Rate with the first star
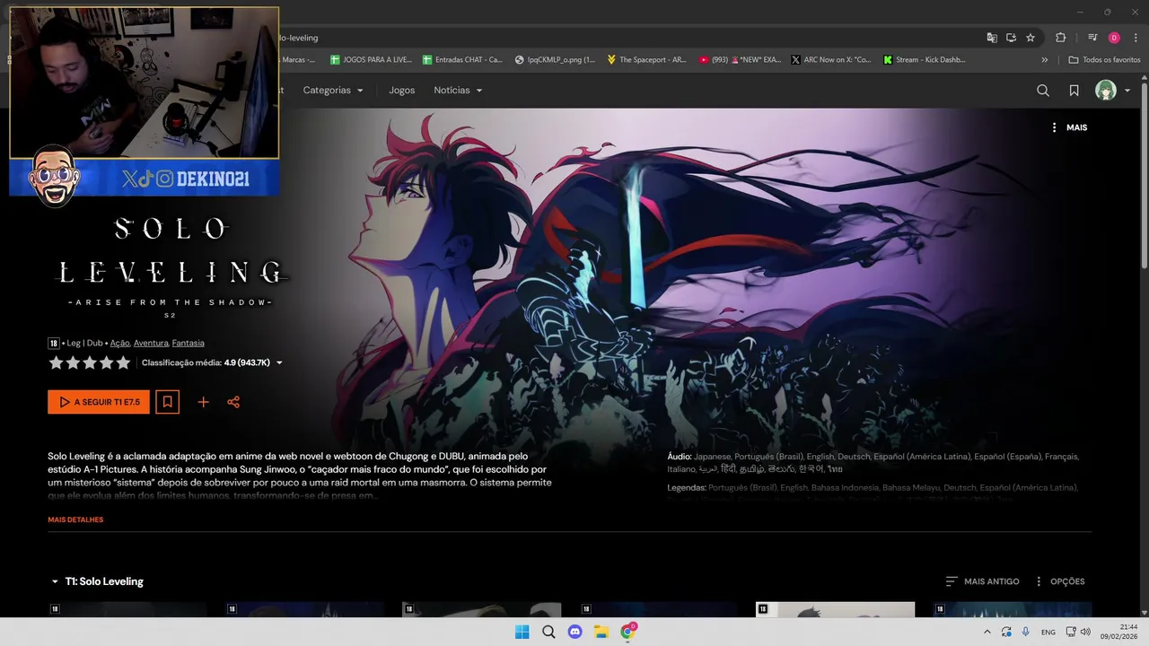The height and width of the screenshot is (646, 1149). tap(56, 362)
